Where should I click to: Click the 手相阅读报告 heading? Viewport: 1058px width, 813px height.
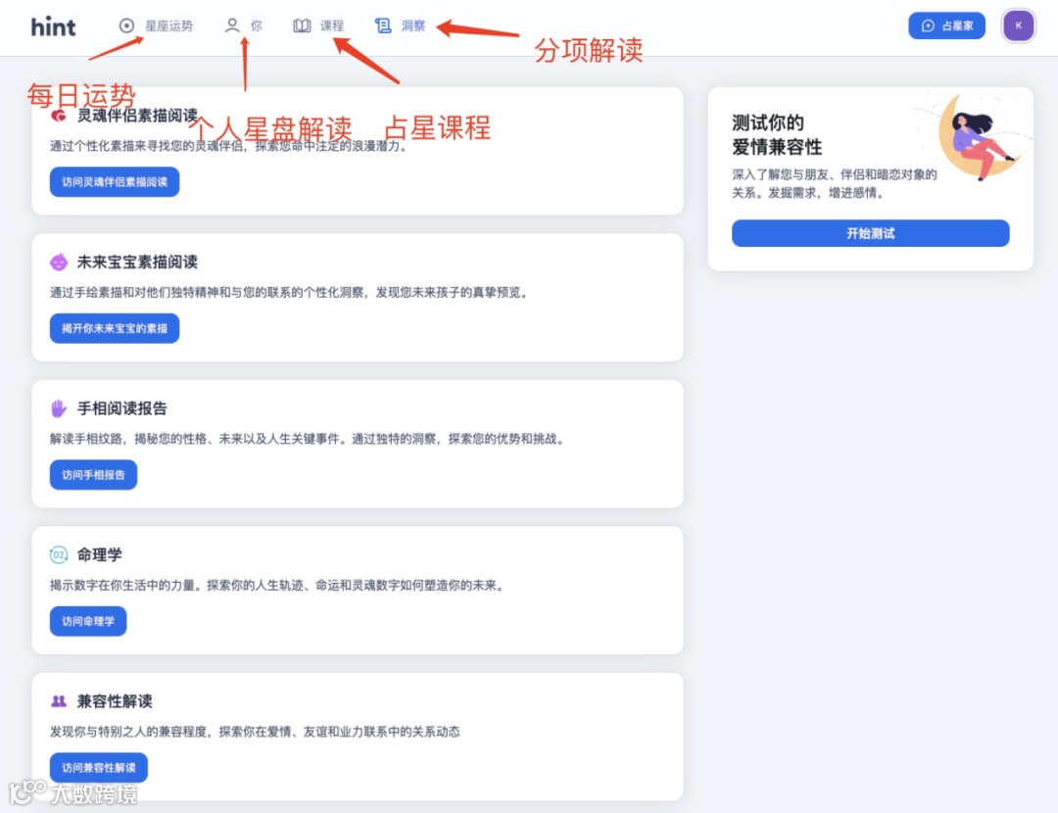point(122,408)
